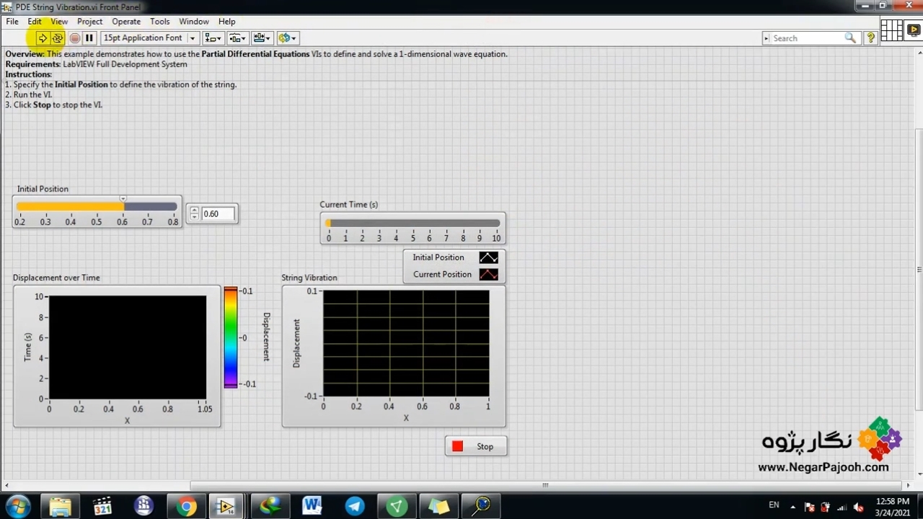
Task: Click the Pause toolbar button
Action: click(x=89, y=38)
